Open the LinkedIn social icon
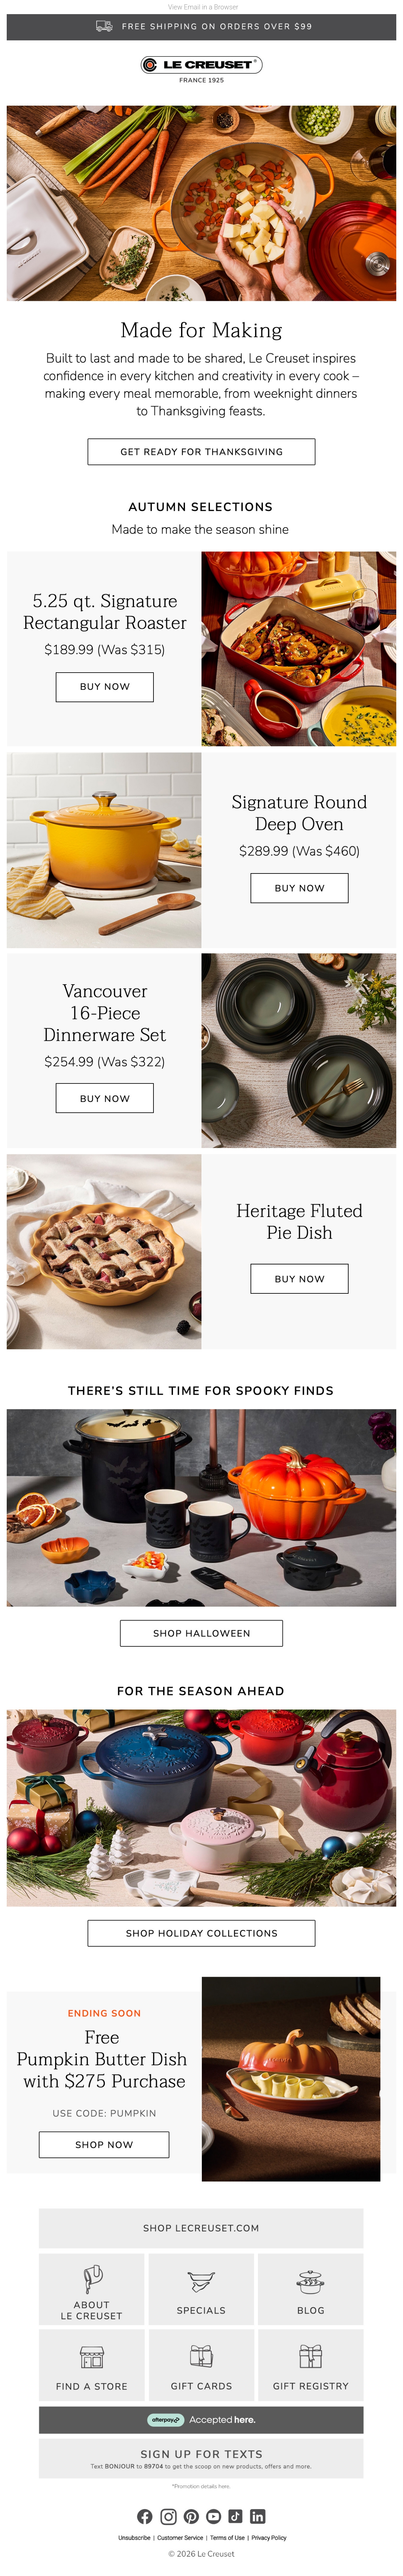This screenshot has width=403, height=2576. (x=257, y=2516)
